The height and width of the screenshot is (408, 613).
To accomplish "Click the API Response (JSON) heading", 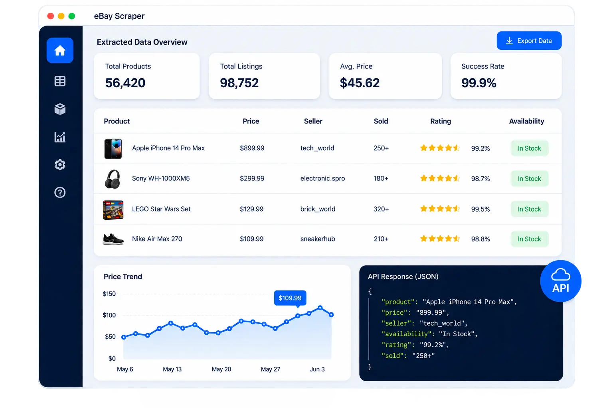I will tap(403, 277).
